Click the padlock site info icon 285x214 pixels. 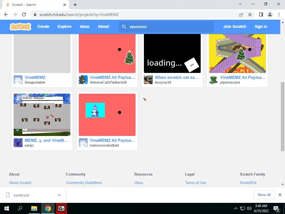point(35,14)
